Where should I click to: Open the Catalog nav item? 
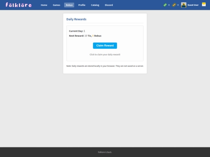tap(95, 5)
